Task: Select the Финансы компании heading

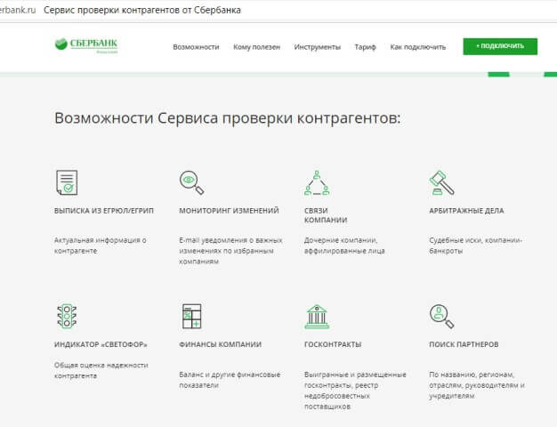Action: pyautogui.click(x=221, y=344)
